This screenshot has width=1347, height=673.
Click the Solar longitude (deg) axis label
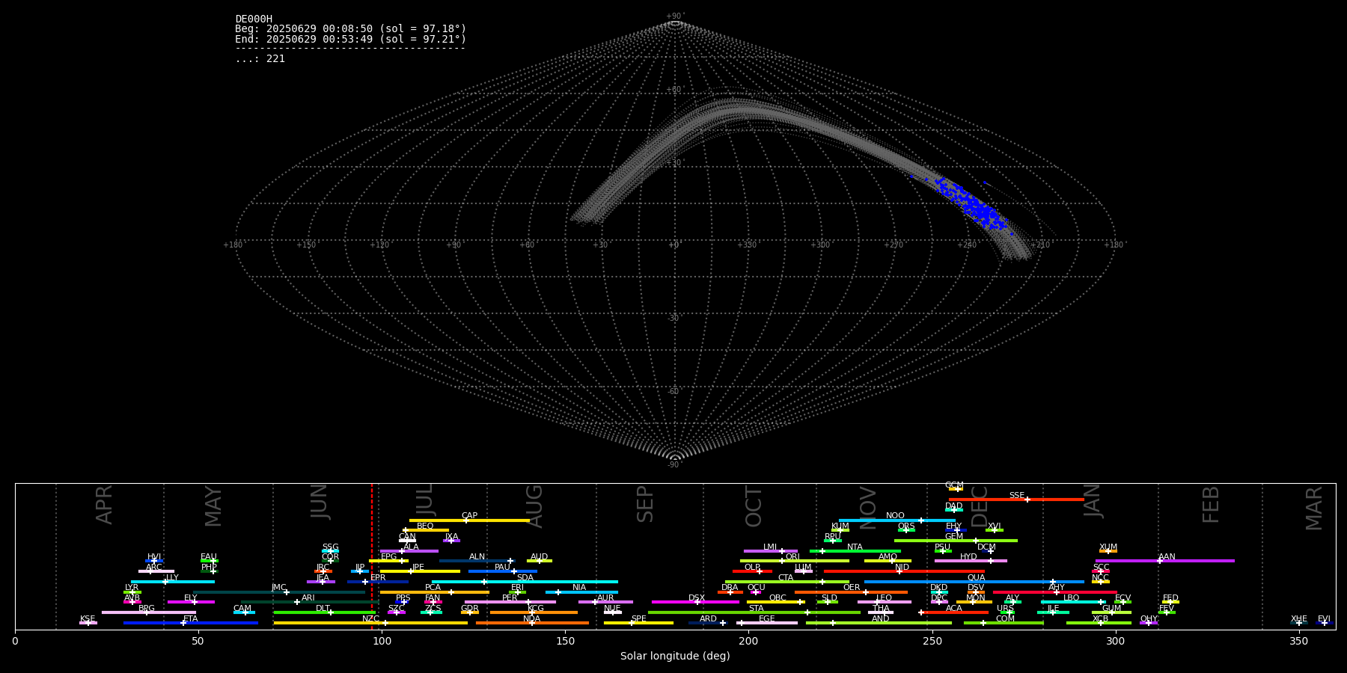675,657
